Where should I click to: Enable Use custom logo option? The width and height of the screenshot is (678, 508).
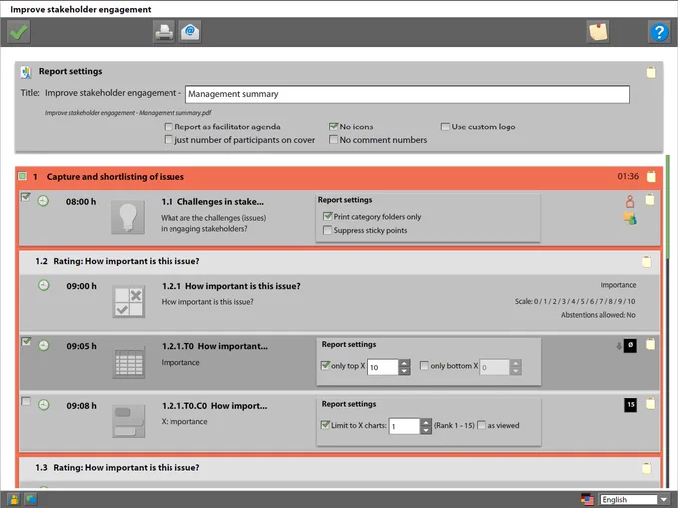coord(445,127)
